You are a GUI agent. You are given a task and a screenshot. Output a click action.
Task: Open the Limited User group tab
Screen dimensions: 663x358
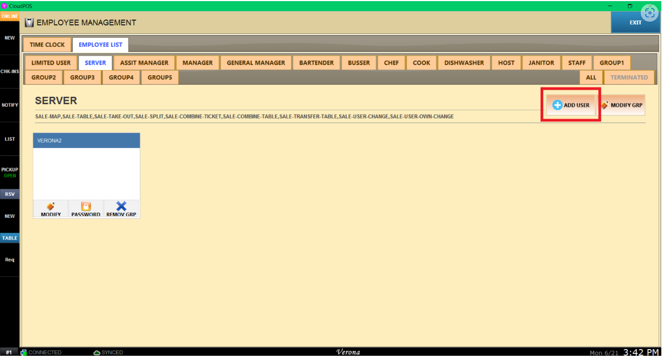pos(51,63)
